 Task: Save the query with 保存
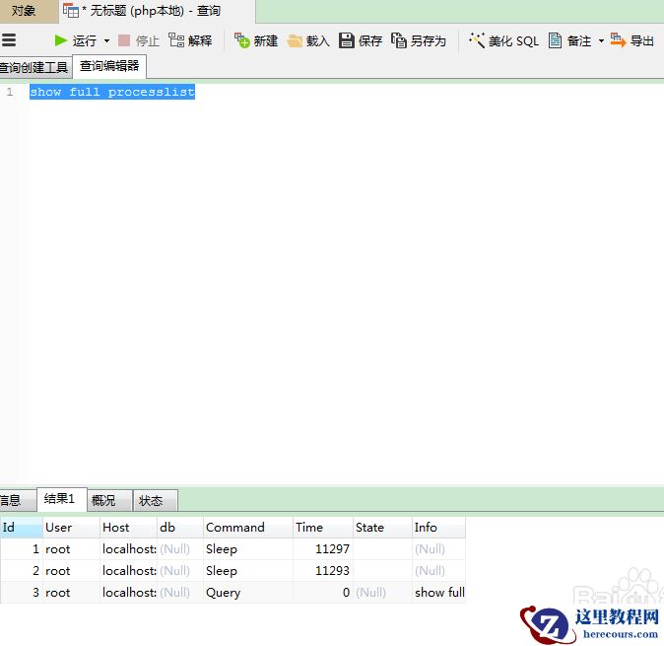pos(361,41)
